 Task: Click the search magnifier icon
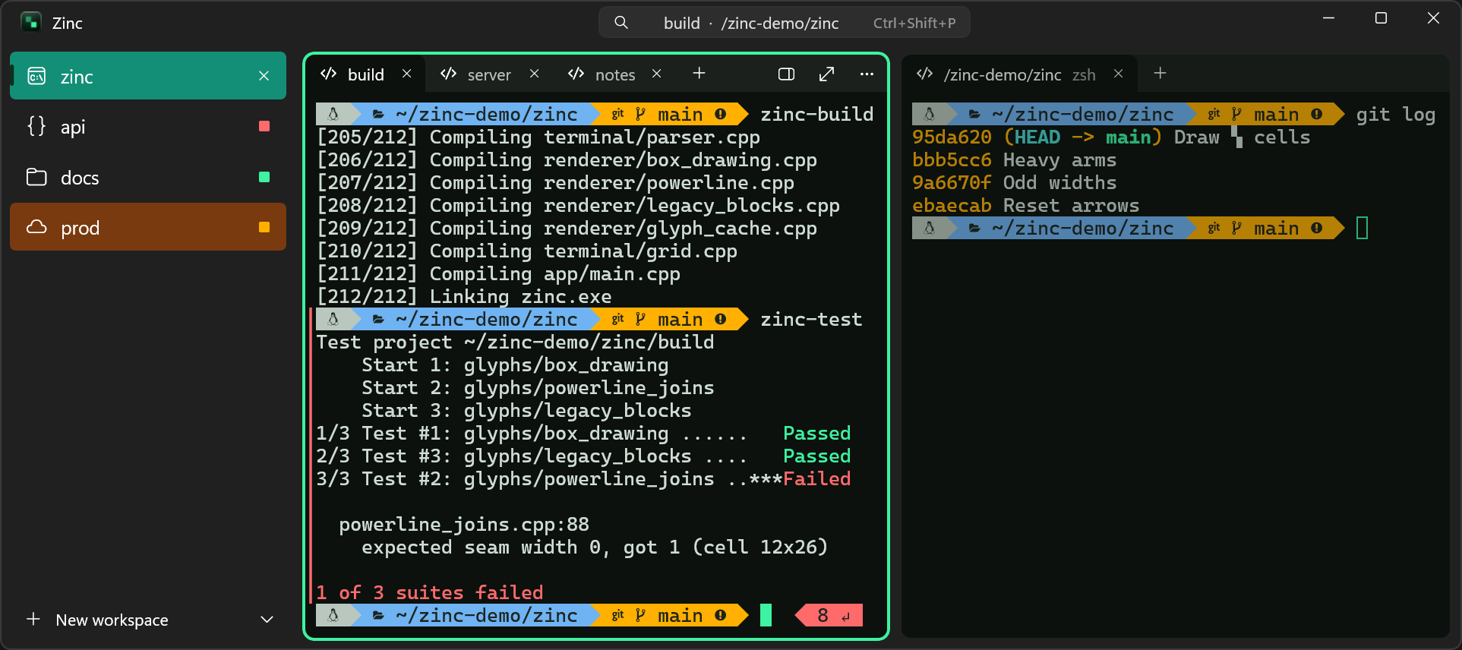pos(621,23)
